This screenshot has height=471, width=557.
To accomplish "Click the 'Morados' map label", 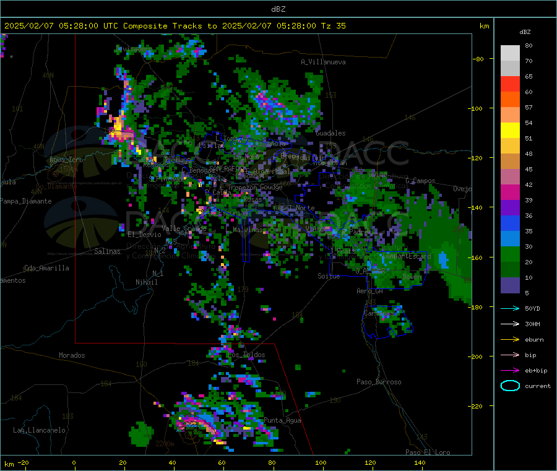I will [72, 355].
